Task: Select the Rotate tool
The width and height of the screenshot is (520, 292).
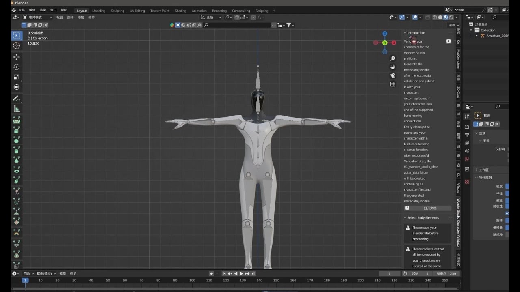Action: click(17, 67)
